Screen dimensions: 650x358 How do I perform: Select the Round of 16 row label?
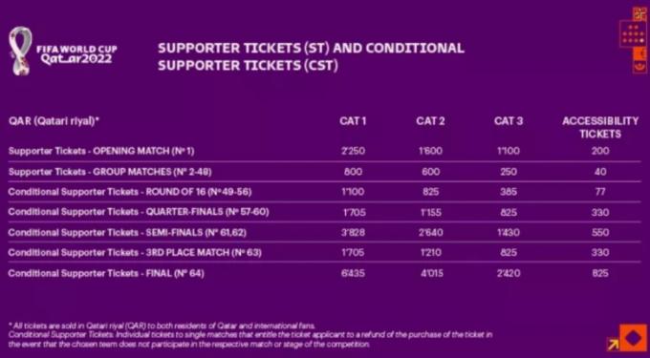[130, 192]
